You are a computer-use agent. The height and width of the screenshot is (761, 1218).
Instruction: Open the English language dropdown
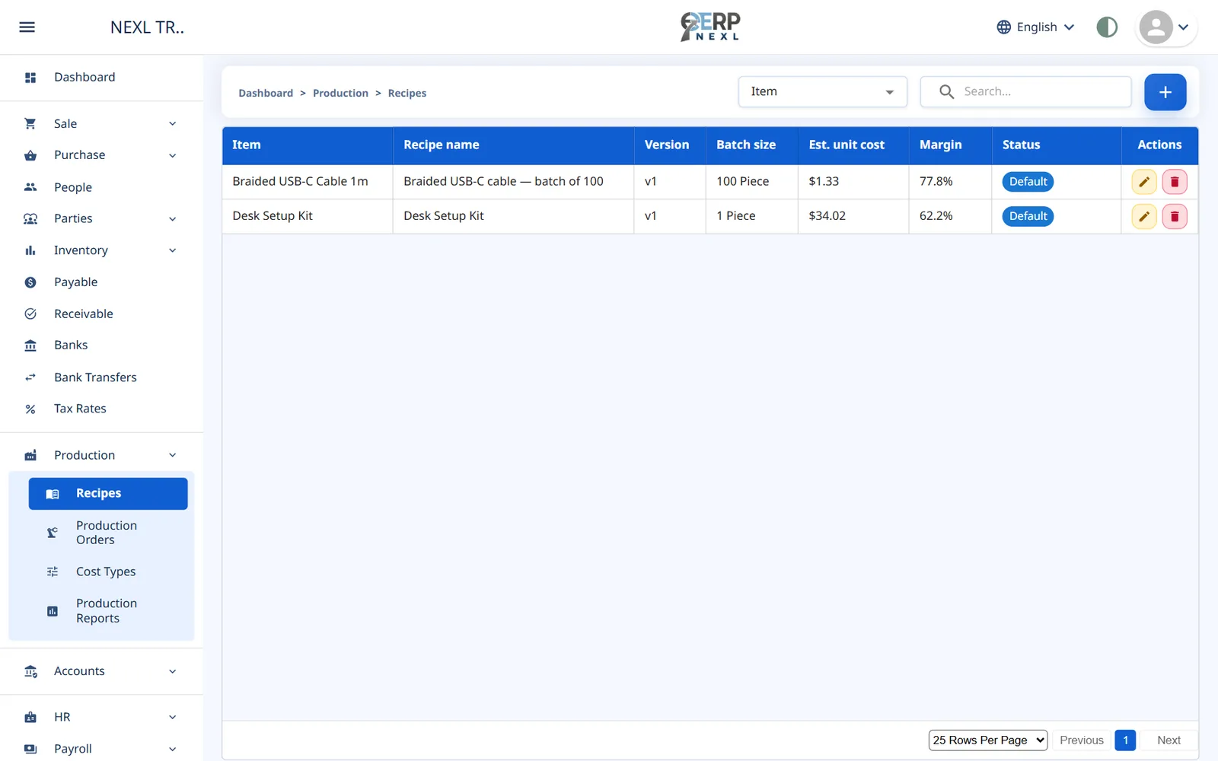(1036, 27)
